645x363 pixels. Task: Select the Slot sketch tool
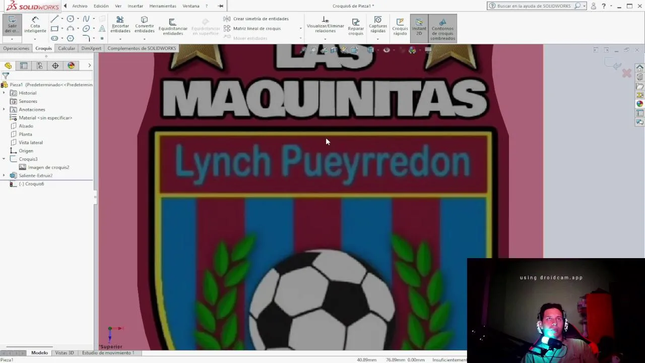coord(54,38)
